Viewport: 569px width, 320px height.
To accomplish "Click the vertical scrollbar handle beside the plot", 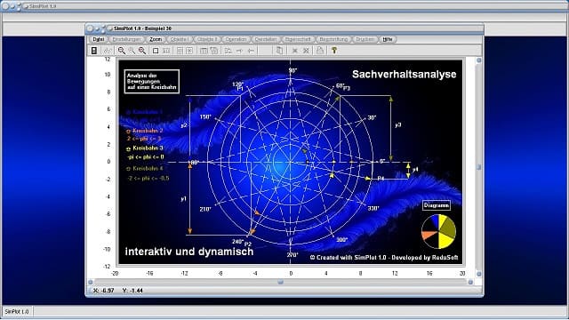I will coord(478,167).
